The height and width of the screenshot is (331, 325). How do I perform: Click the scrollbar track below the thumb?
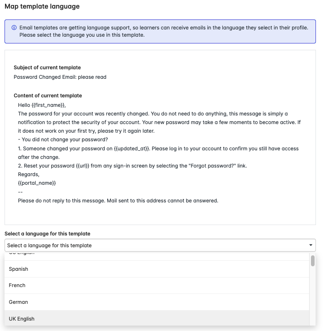tap(312, 299)
